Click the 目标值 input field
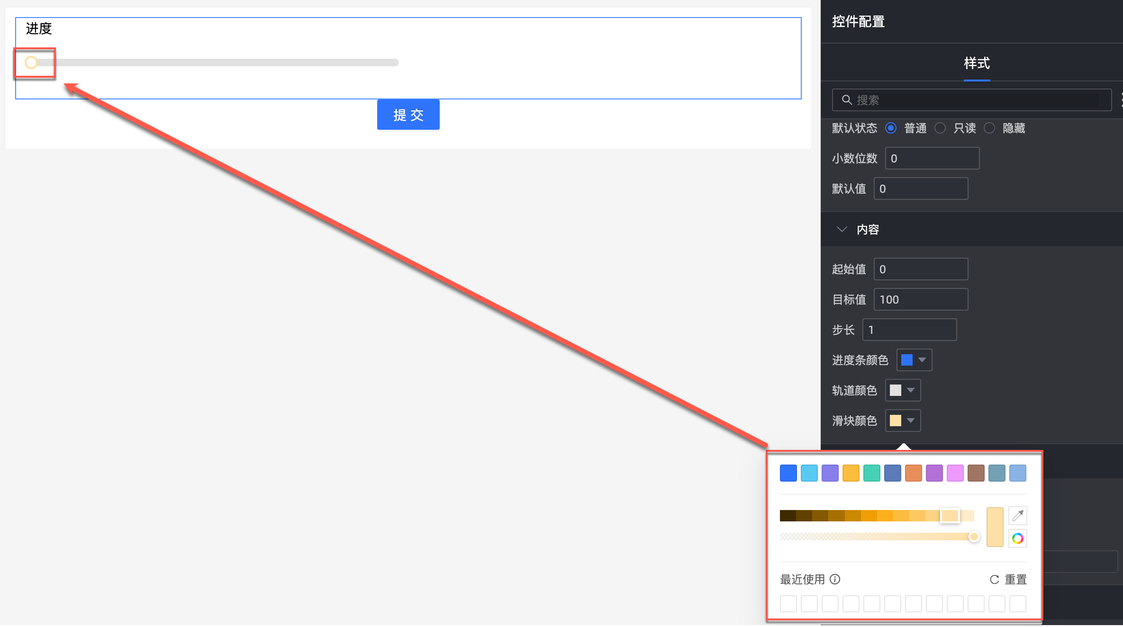 pos(920,299)
